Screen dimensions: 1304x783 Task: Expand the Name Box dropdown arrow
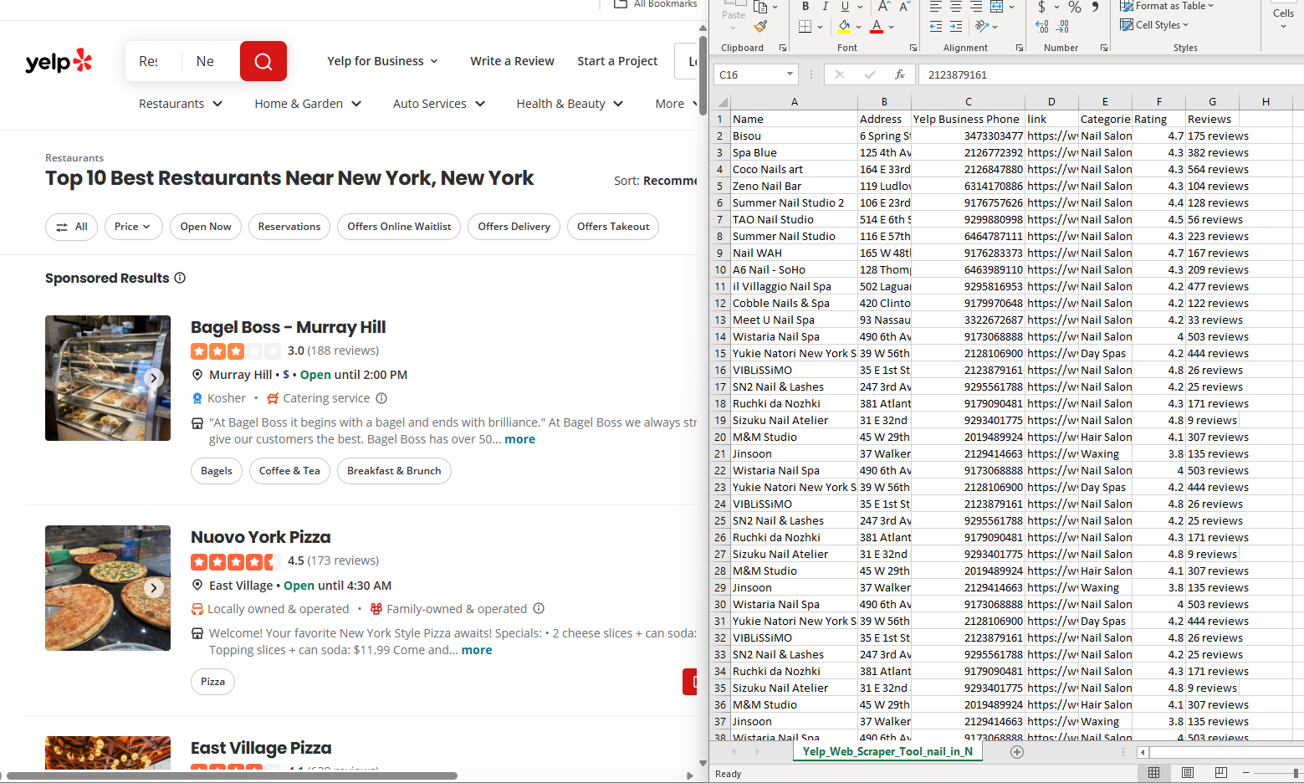pos(790,74)
